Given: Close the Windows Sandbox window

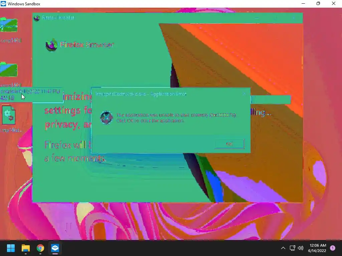Looking at the screenshot, I should pos(334,3).
